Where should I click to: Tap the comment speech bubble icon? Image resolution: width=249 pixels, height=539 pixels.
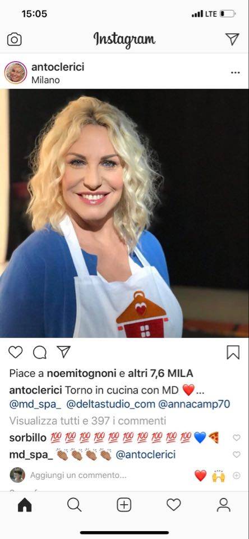point(39,352)
